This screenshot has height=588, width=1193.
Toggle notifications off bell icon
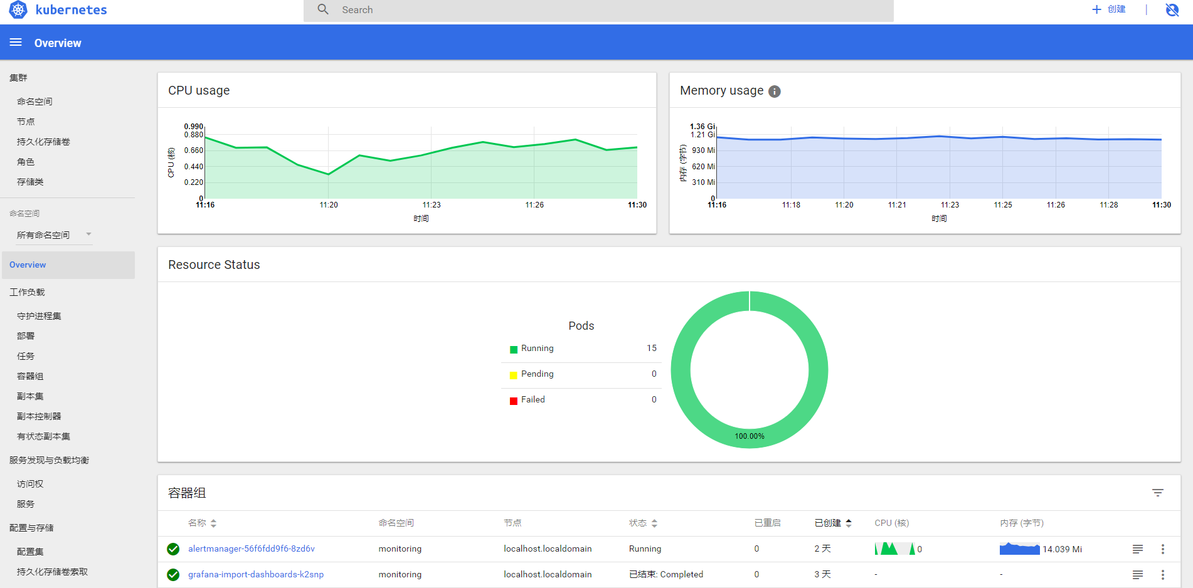[x=1172, y=9]
